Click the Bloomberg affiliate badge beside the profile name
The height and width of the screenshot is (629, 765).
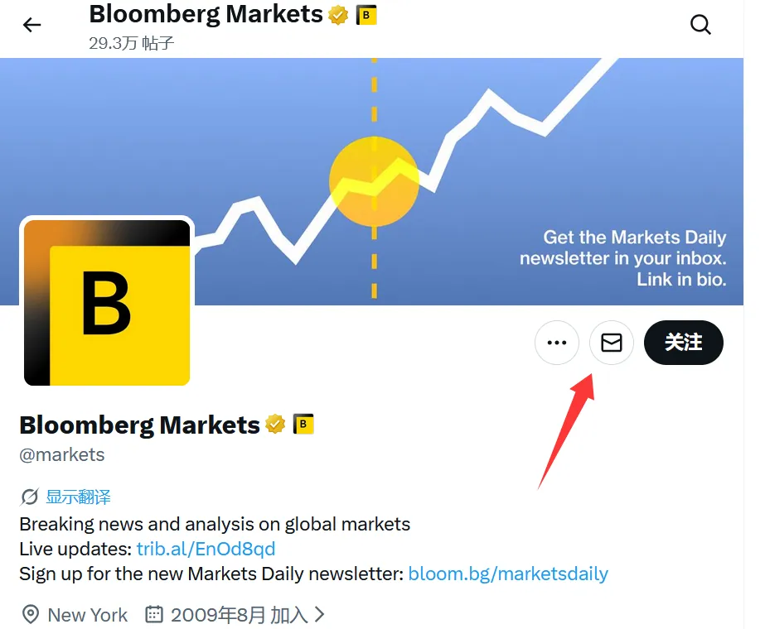pyautogui.click(x=303, y=425)
